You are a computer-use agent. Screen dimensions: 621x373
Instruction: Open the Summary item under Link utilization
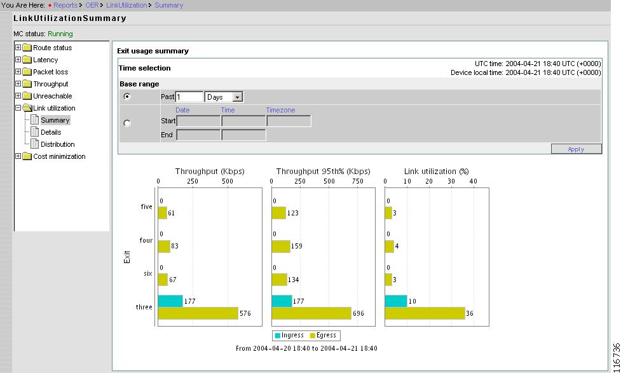point(55,120)
